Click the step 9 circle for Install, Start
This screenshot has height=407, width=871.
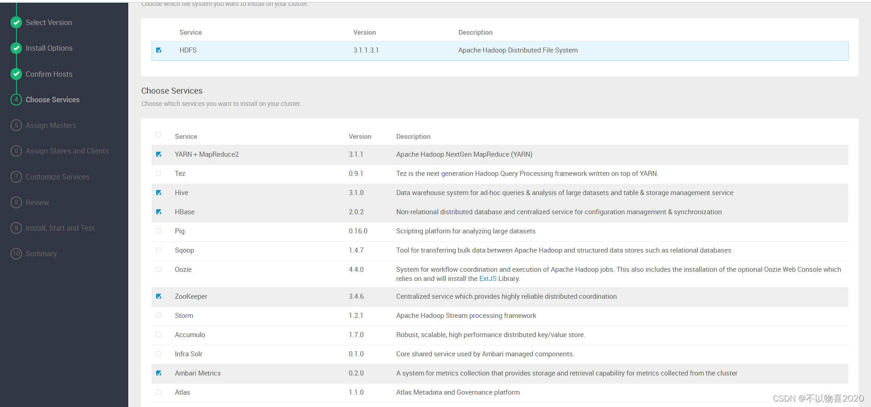pos(16,228)
